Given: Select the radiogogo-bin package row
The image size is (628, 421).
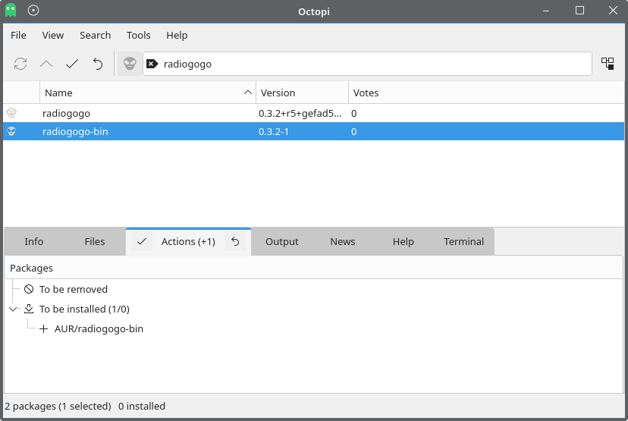Looking at the screenshot, I should point(313,131).
